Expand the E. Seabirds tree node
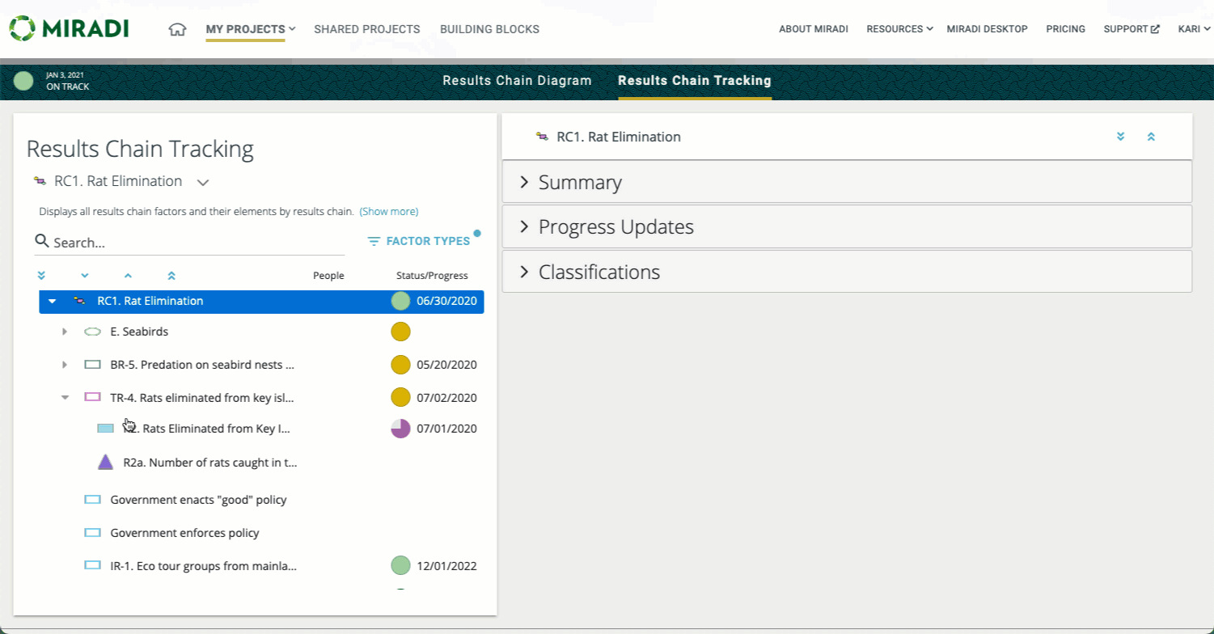Image resolution: width=1214 pixels, height=634 pixels. click(65, 332)
